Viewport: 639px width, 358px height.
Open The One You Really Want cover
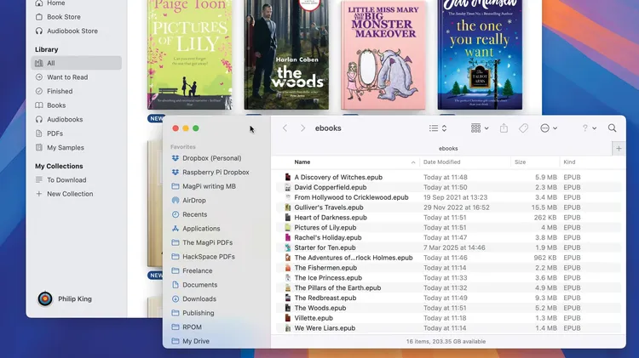pos(480,54)
